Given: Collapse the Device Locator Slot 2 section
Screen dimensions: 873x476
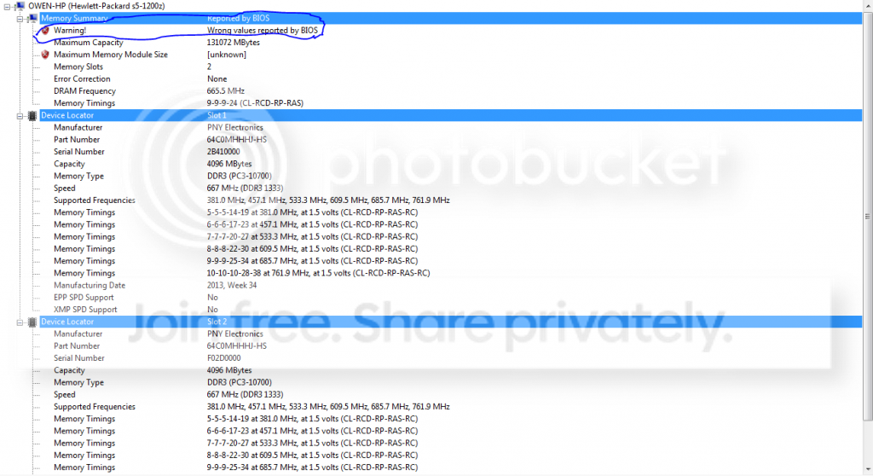Looking at the screenshot, I should [20, 322].
